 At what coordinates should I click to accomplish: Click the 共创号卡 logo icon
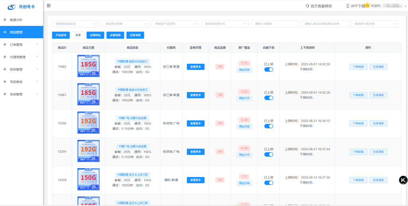tap(12, 6)
